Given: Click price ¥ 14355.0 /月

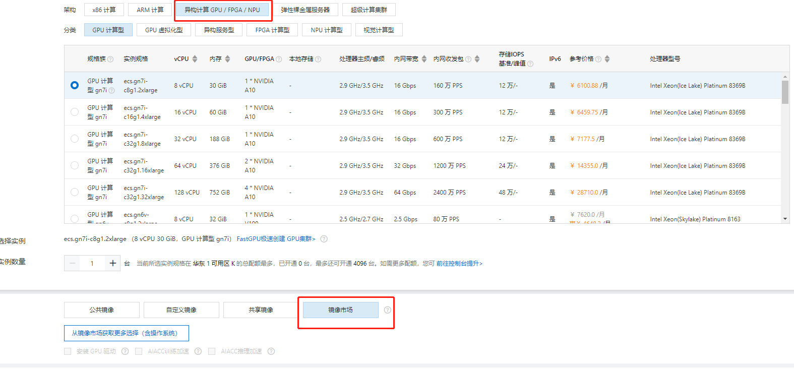Looking at the screenshot, I should point(589,166).
